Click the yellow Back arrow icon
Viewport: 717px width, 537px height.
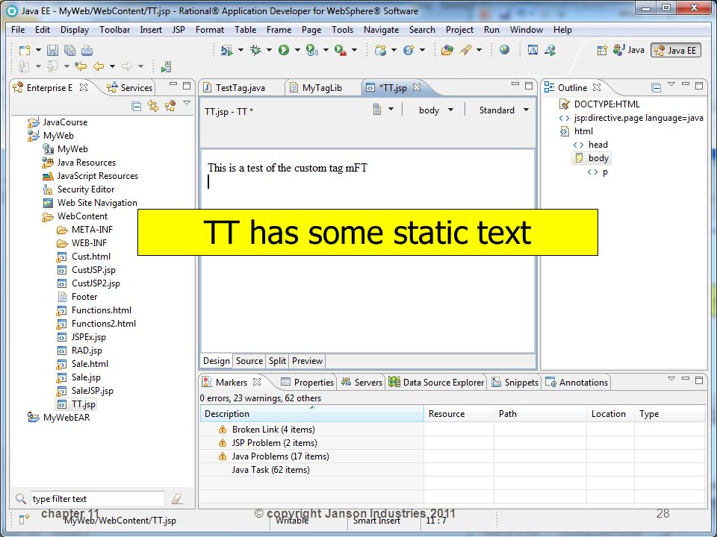(x=99, y=66)
